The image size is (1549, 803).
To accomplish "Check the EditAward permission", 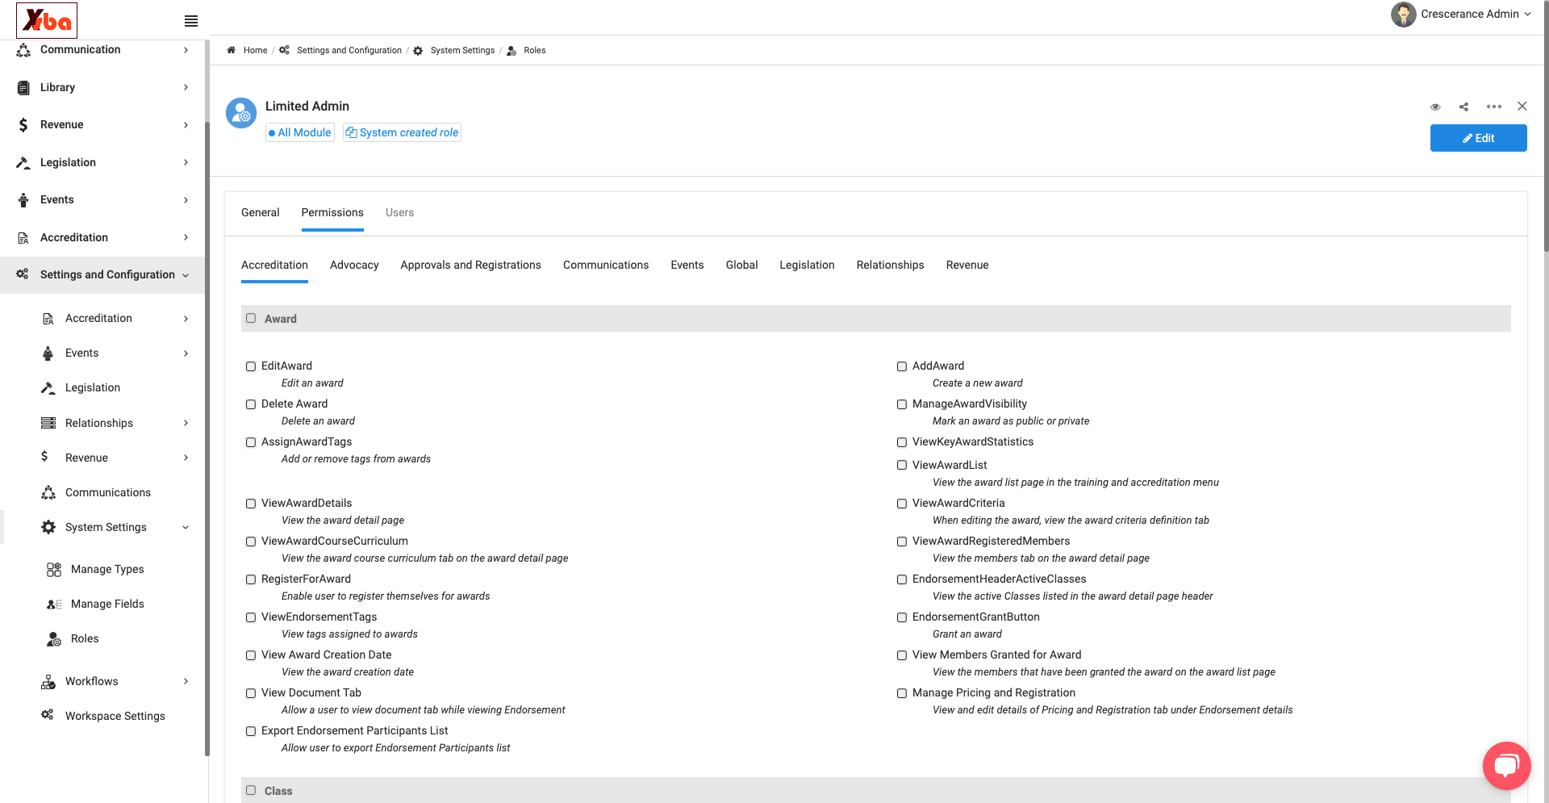I will click(x=251, y=366).
